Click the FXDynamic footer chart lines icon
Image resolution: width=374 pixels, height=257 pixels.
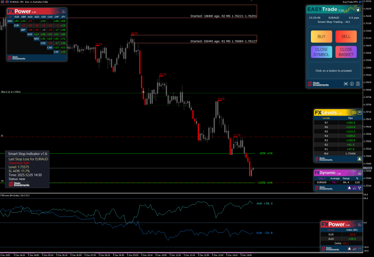coord(355,188)
